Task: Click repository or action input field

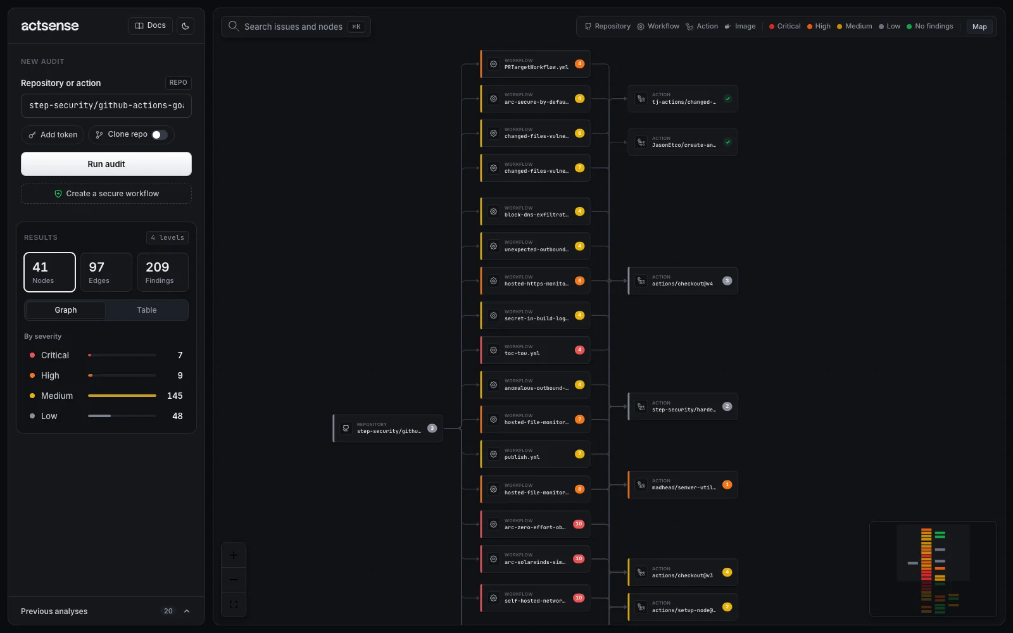Action: tap(106, 106)
